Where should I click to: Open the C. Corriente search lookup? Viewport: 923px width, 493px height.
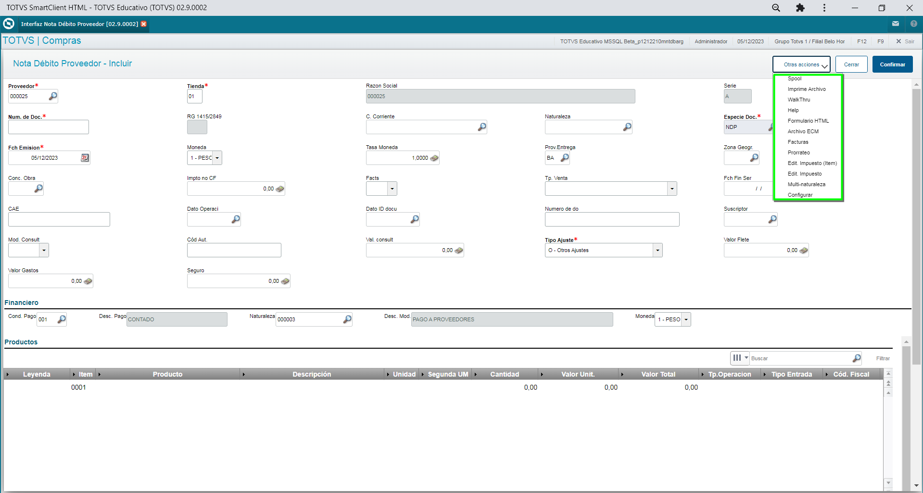(482, 127)
